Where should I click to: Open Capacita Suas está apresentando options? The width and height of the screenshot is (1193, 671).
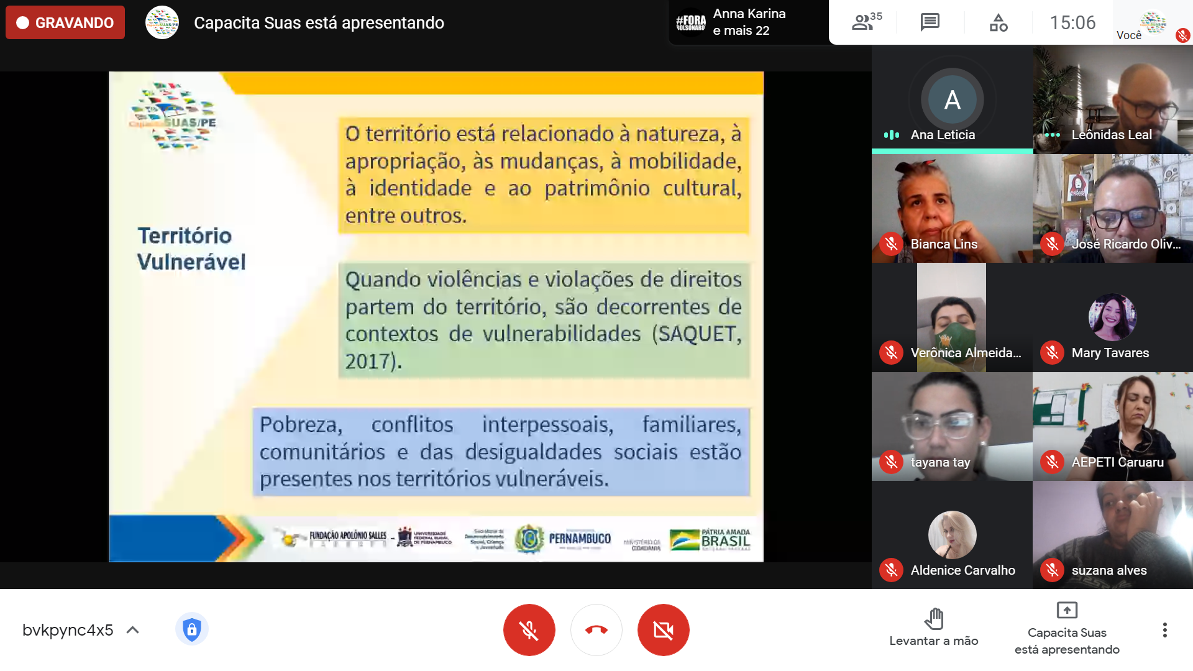1066,629
